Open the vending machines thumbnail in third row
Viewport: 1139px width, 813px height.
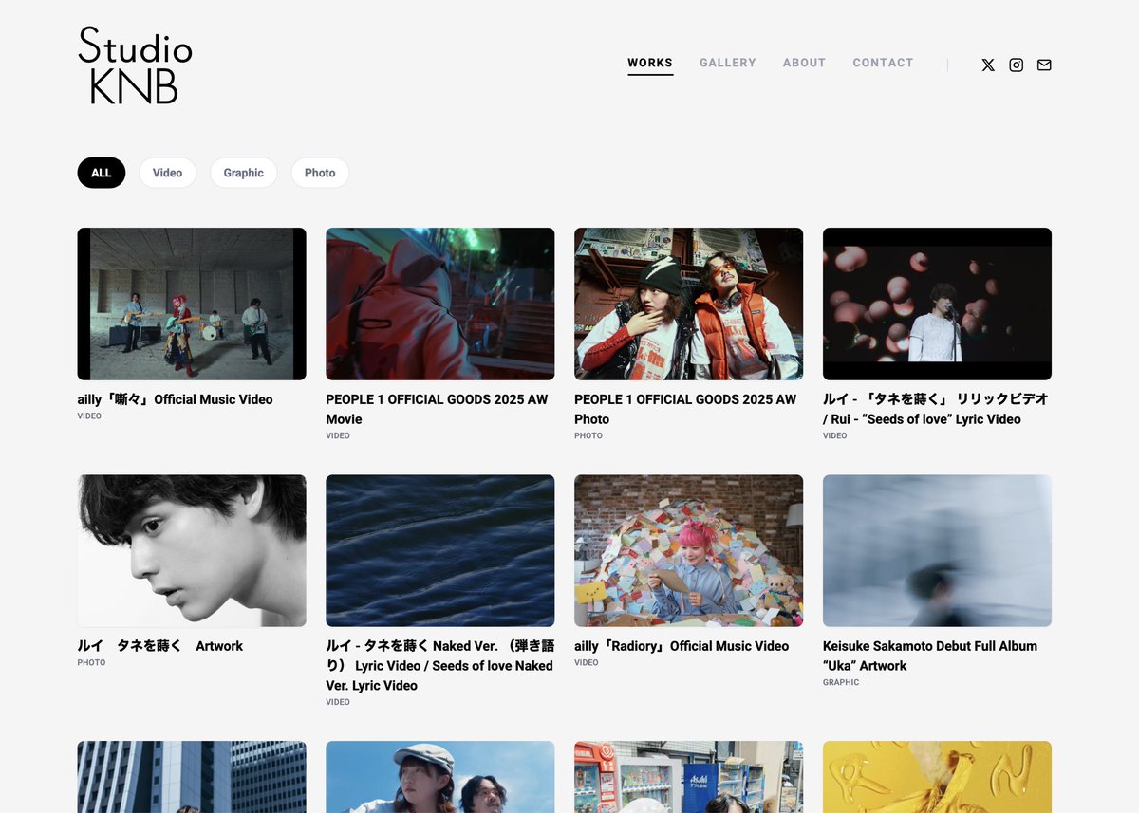click(x=689, y=777)
